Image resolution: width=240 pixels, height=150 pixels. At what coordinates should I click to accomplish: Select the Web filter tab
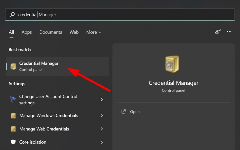tap(74, 32)
